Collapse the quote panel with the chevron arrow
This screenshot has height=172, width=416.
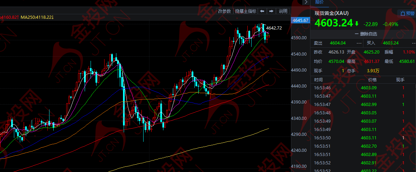pyautogui.click(x=306, y=2)
